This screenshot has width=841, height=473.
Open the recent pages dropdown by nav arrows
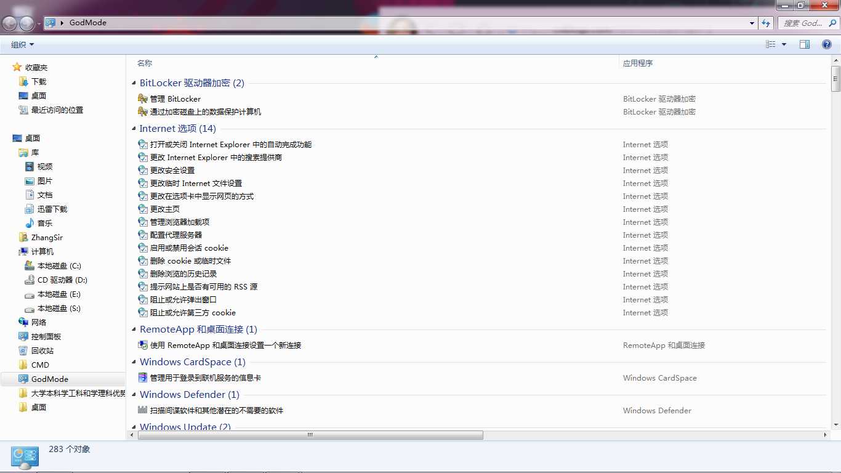pyautogui.click(x=39, y=23)
